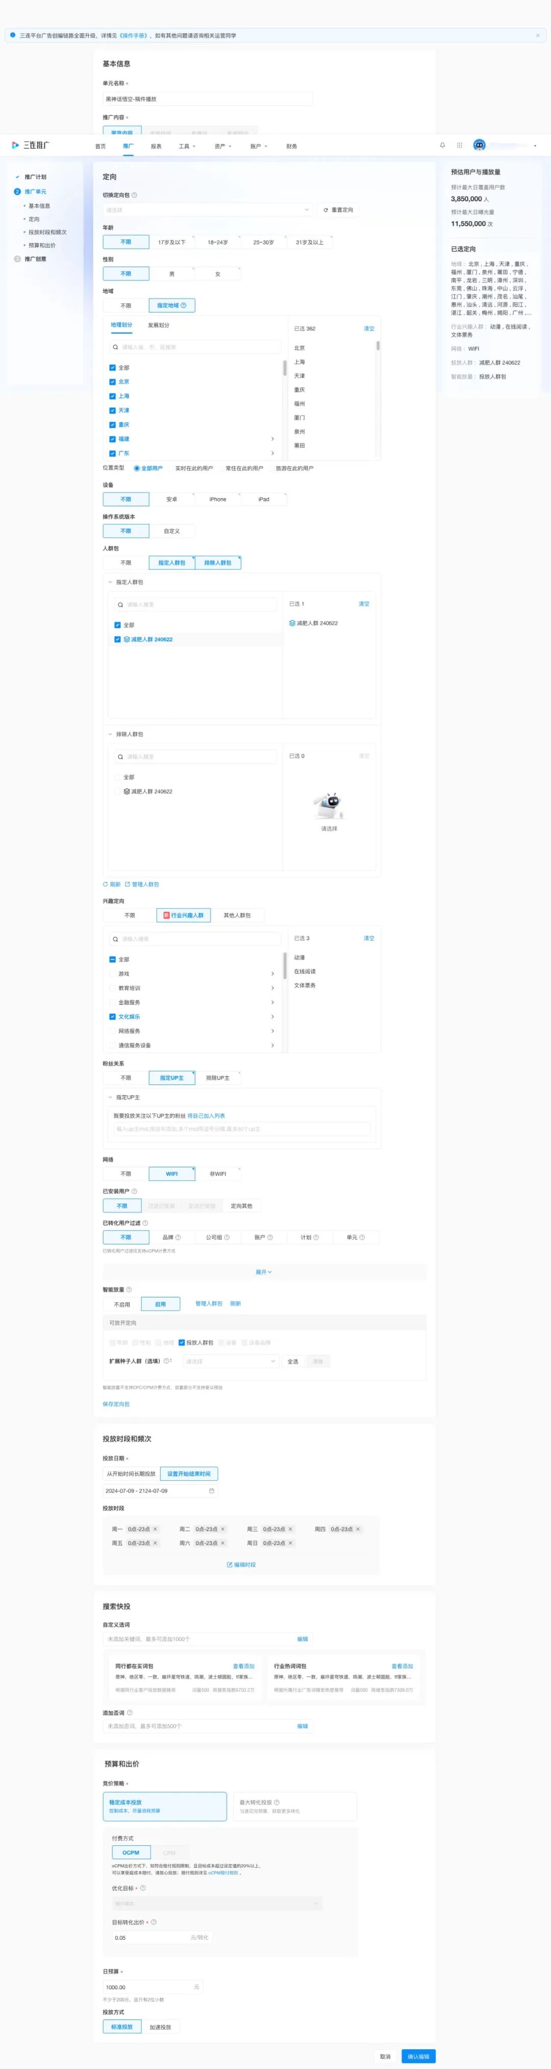This screenshot has height=2069, width=551.
Task: Collapse the 排除人群包 section
Action: coord(111,734)
